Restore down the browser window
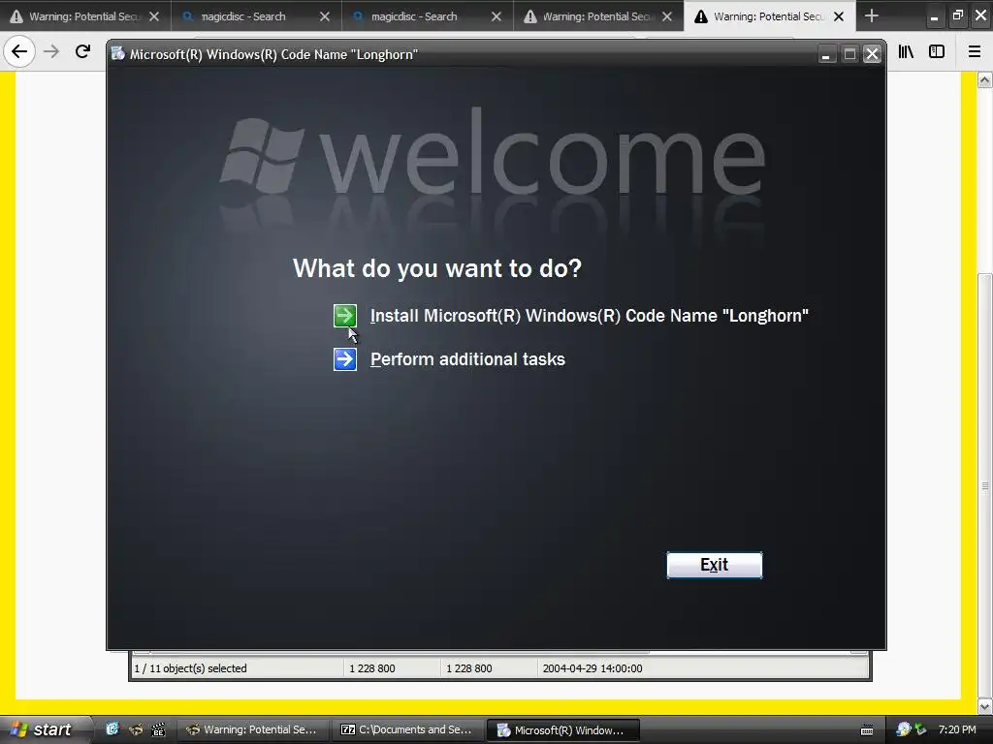Screen dimensions: 993x744 point(957,15)
